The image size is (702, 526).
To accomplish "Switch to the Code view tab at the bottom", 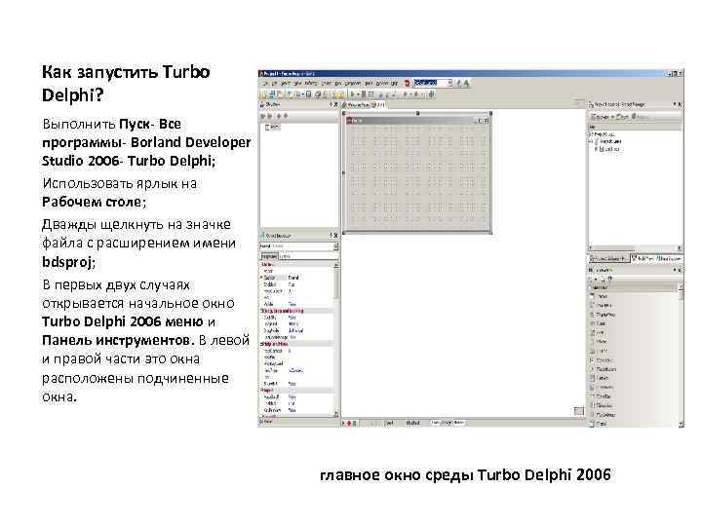I will tap(436, 423).
